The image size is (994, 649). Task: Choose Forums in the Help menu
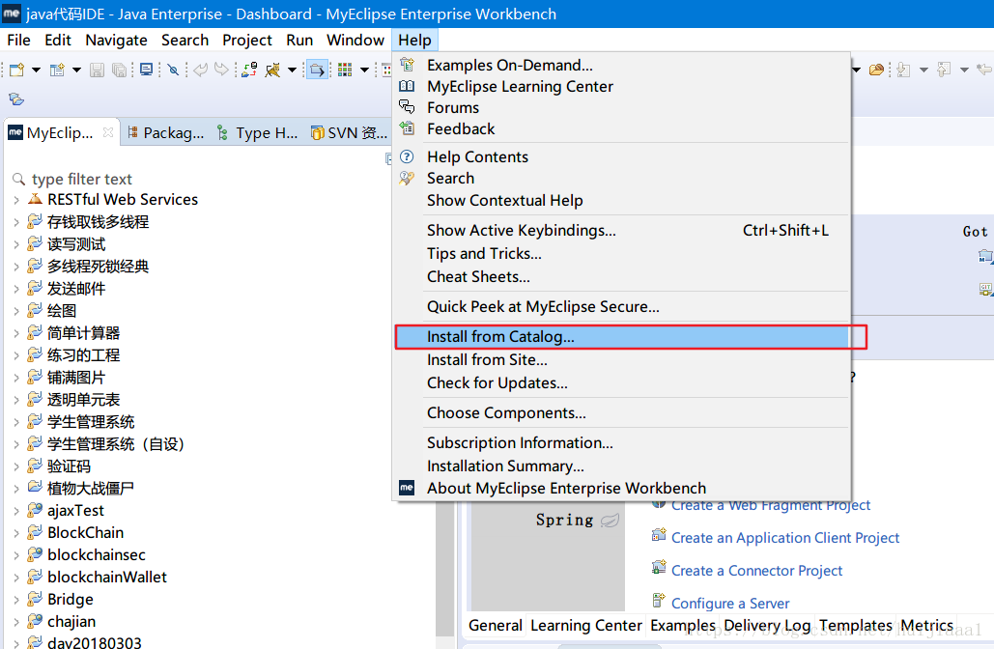(x=621, y=108)
